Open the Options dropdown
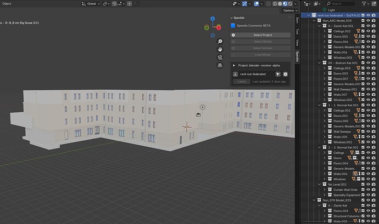This screenshot has height=224, width=379. pyautogui.click(x=289, y=10)
